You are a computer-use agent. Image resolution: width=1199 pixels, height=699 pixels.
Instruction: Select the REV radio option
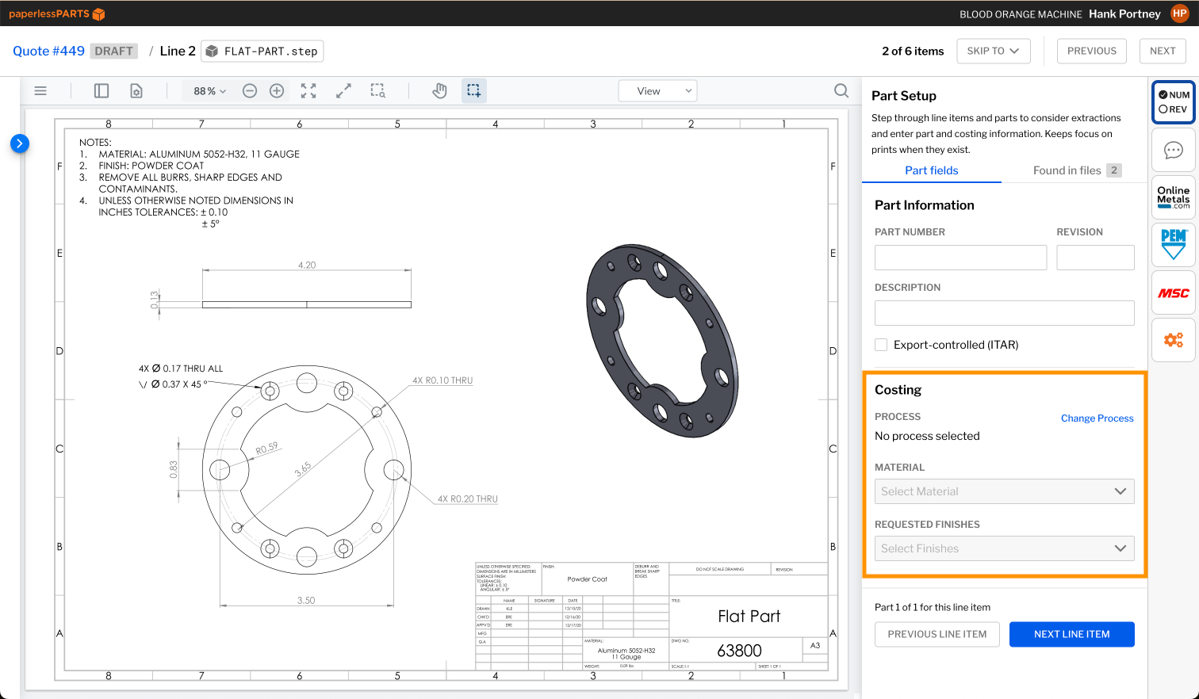(1173, 109)
